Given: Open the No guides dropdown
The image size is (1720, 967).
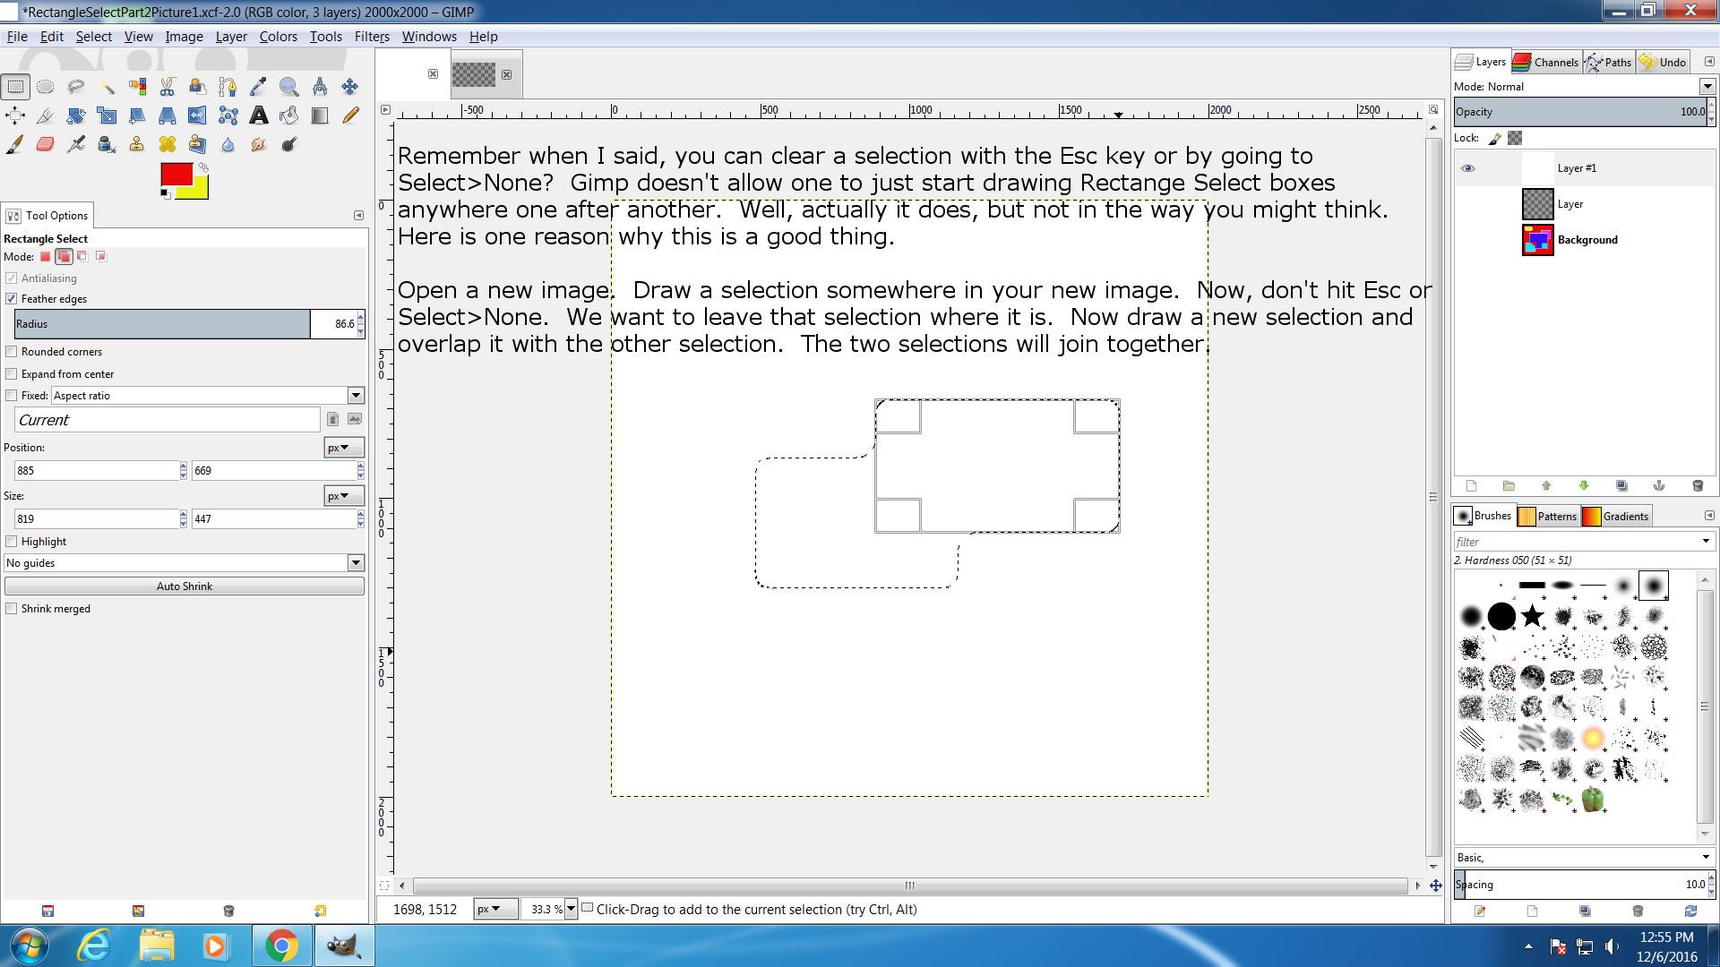Looking at the screenshot, I should 356,563.
